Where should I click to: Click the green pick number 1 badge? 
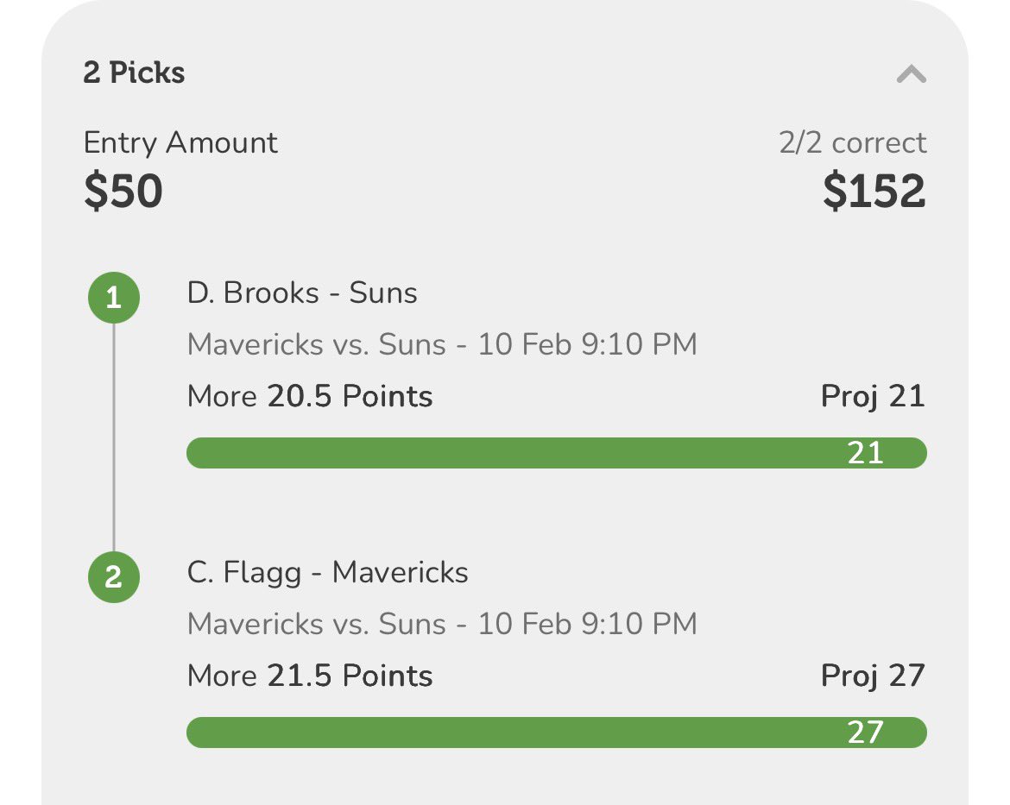(x=114, y=298)
